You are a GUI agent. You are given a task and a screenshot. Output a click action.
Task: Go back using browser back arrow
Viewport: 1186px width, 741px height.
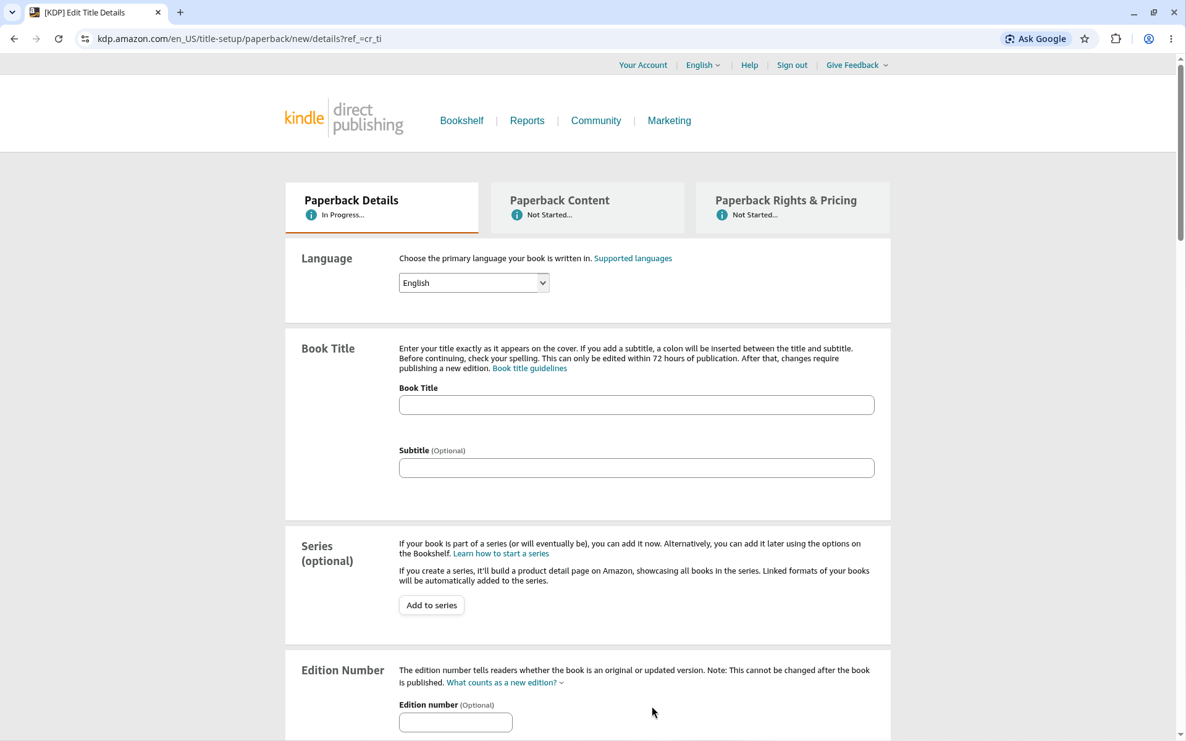pyautogui.click(x=14, y=39)
